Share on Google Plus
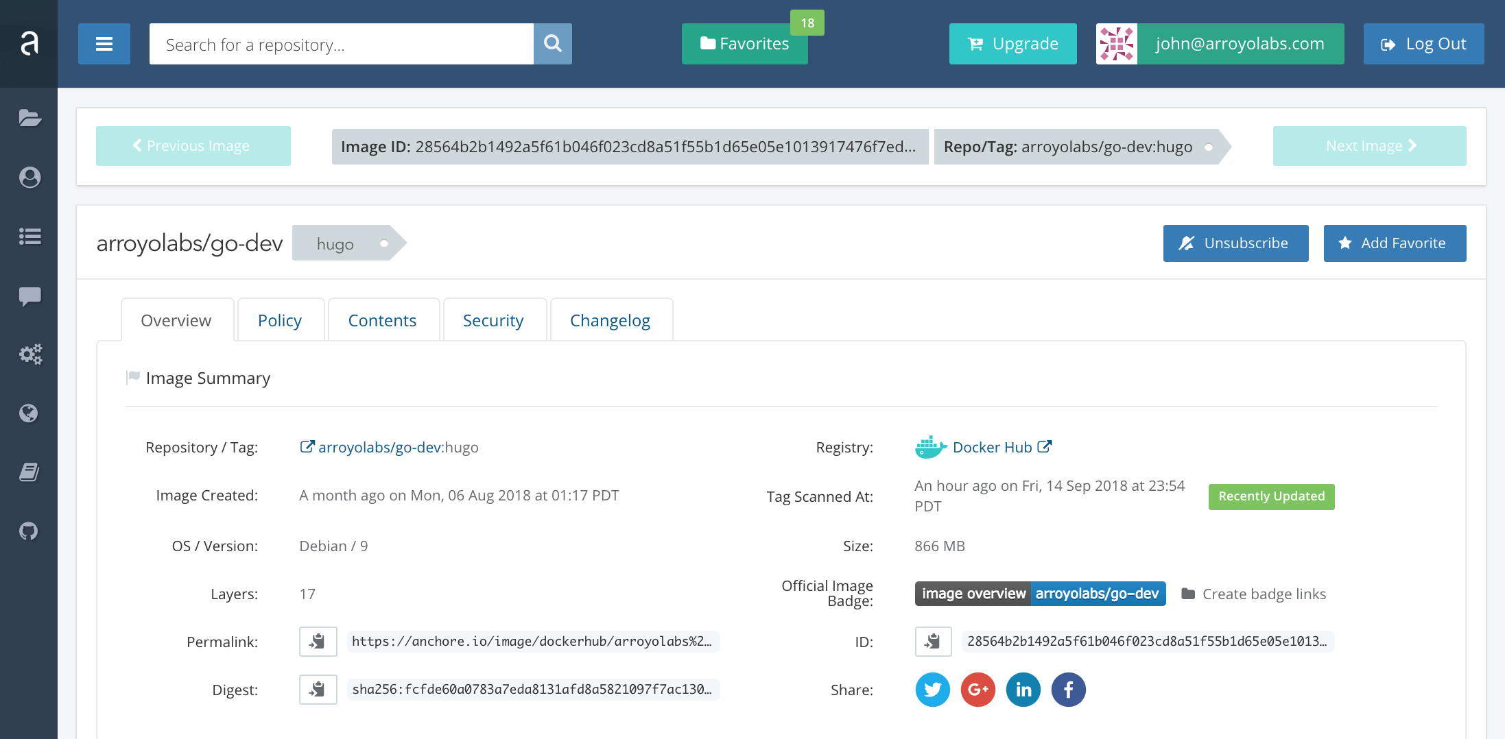The width and height of the screenshot is (1505, 739). (x=978, y=690)
